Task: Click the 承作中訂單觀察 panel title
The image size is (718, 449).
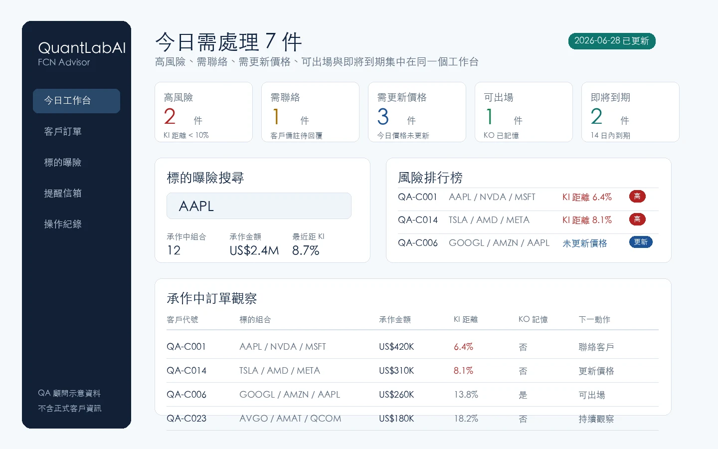Action: [x=212, y=299]
